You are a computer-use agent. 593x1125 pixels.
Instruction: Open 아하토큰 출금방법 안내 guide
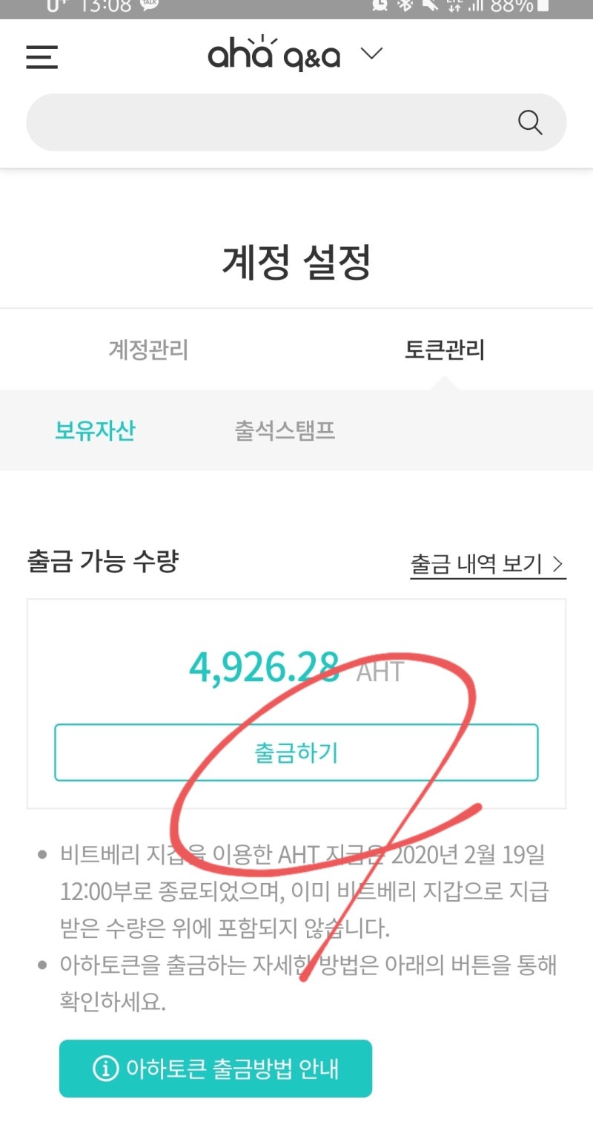click(x=216, y=1069)
